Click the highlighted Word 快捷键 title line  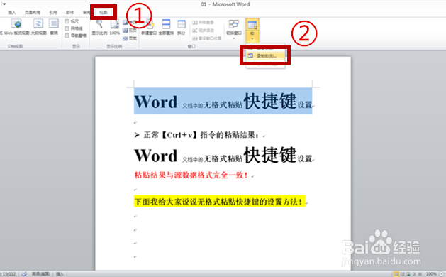(x=223, y=101)
